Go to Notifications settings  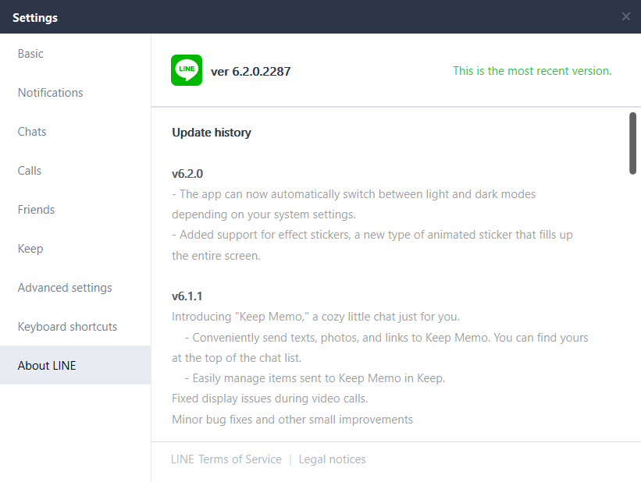(x=76, y=93)
